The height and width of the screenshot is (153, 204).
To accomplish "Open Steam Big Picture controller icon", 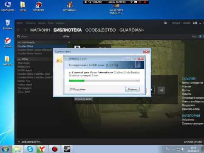I will click(195, 23).
